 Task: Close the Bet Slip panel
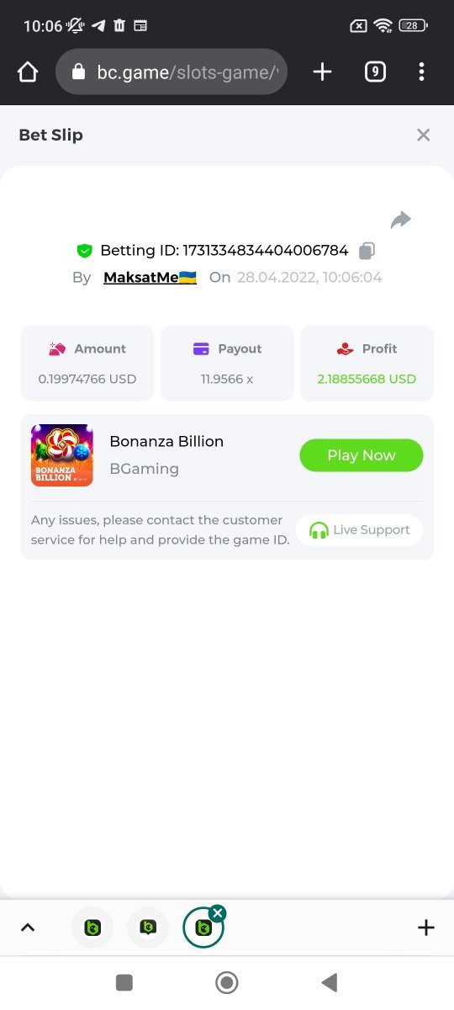[x=423, y=135]
